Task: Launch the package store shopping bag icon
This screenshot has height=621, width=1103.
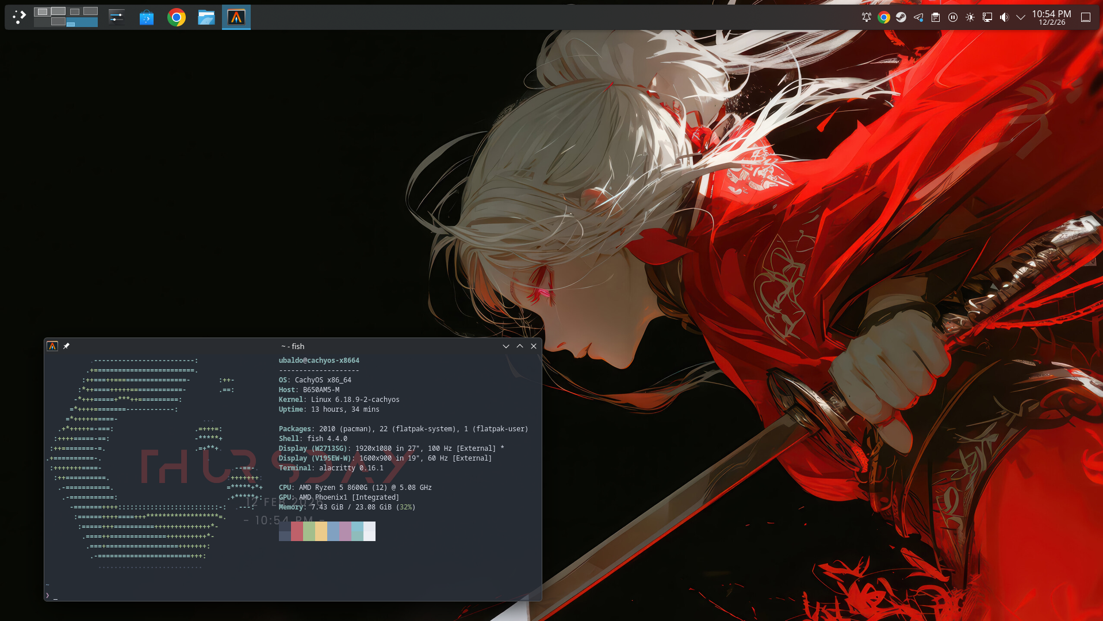Action: tap(147, 18)
